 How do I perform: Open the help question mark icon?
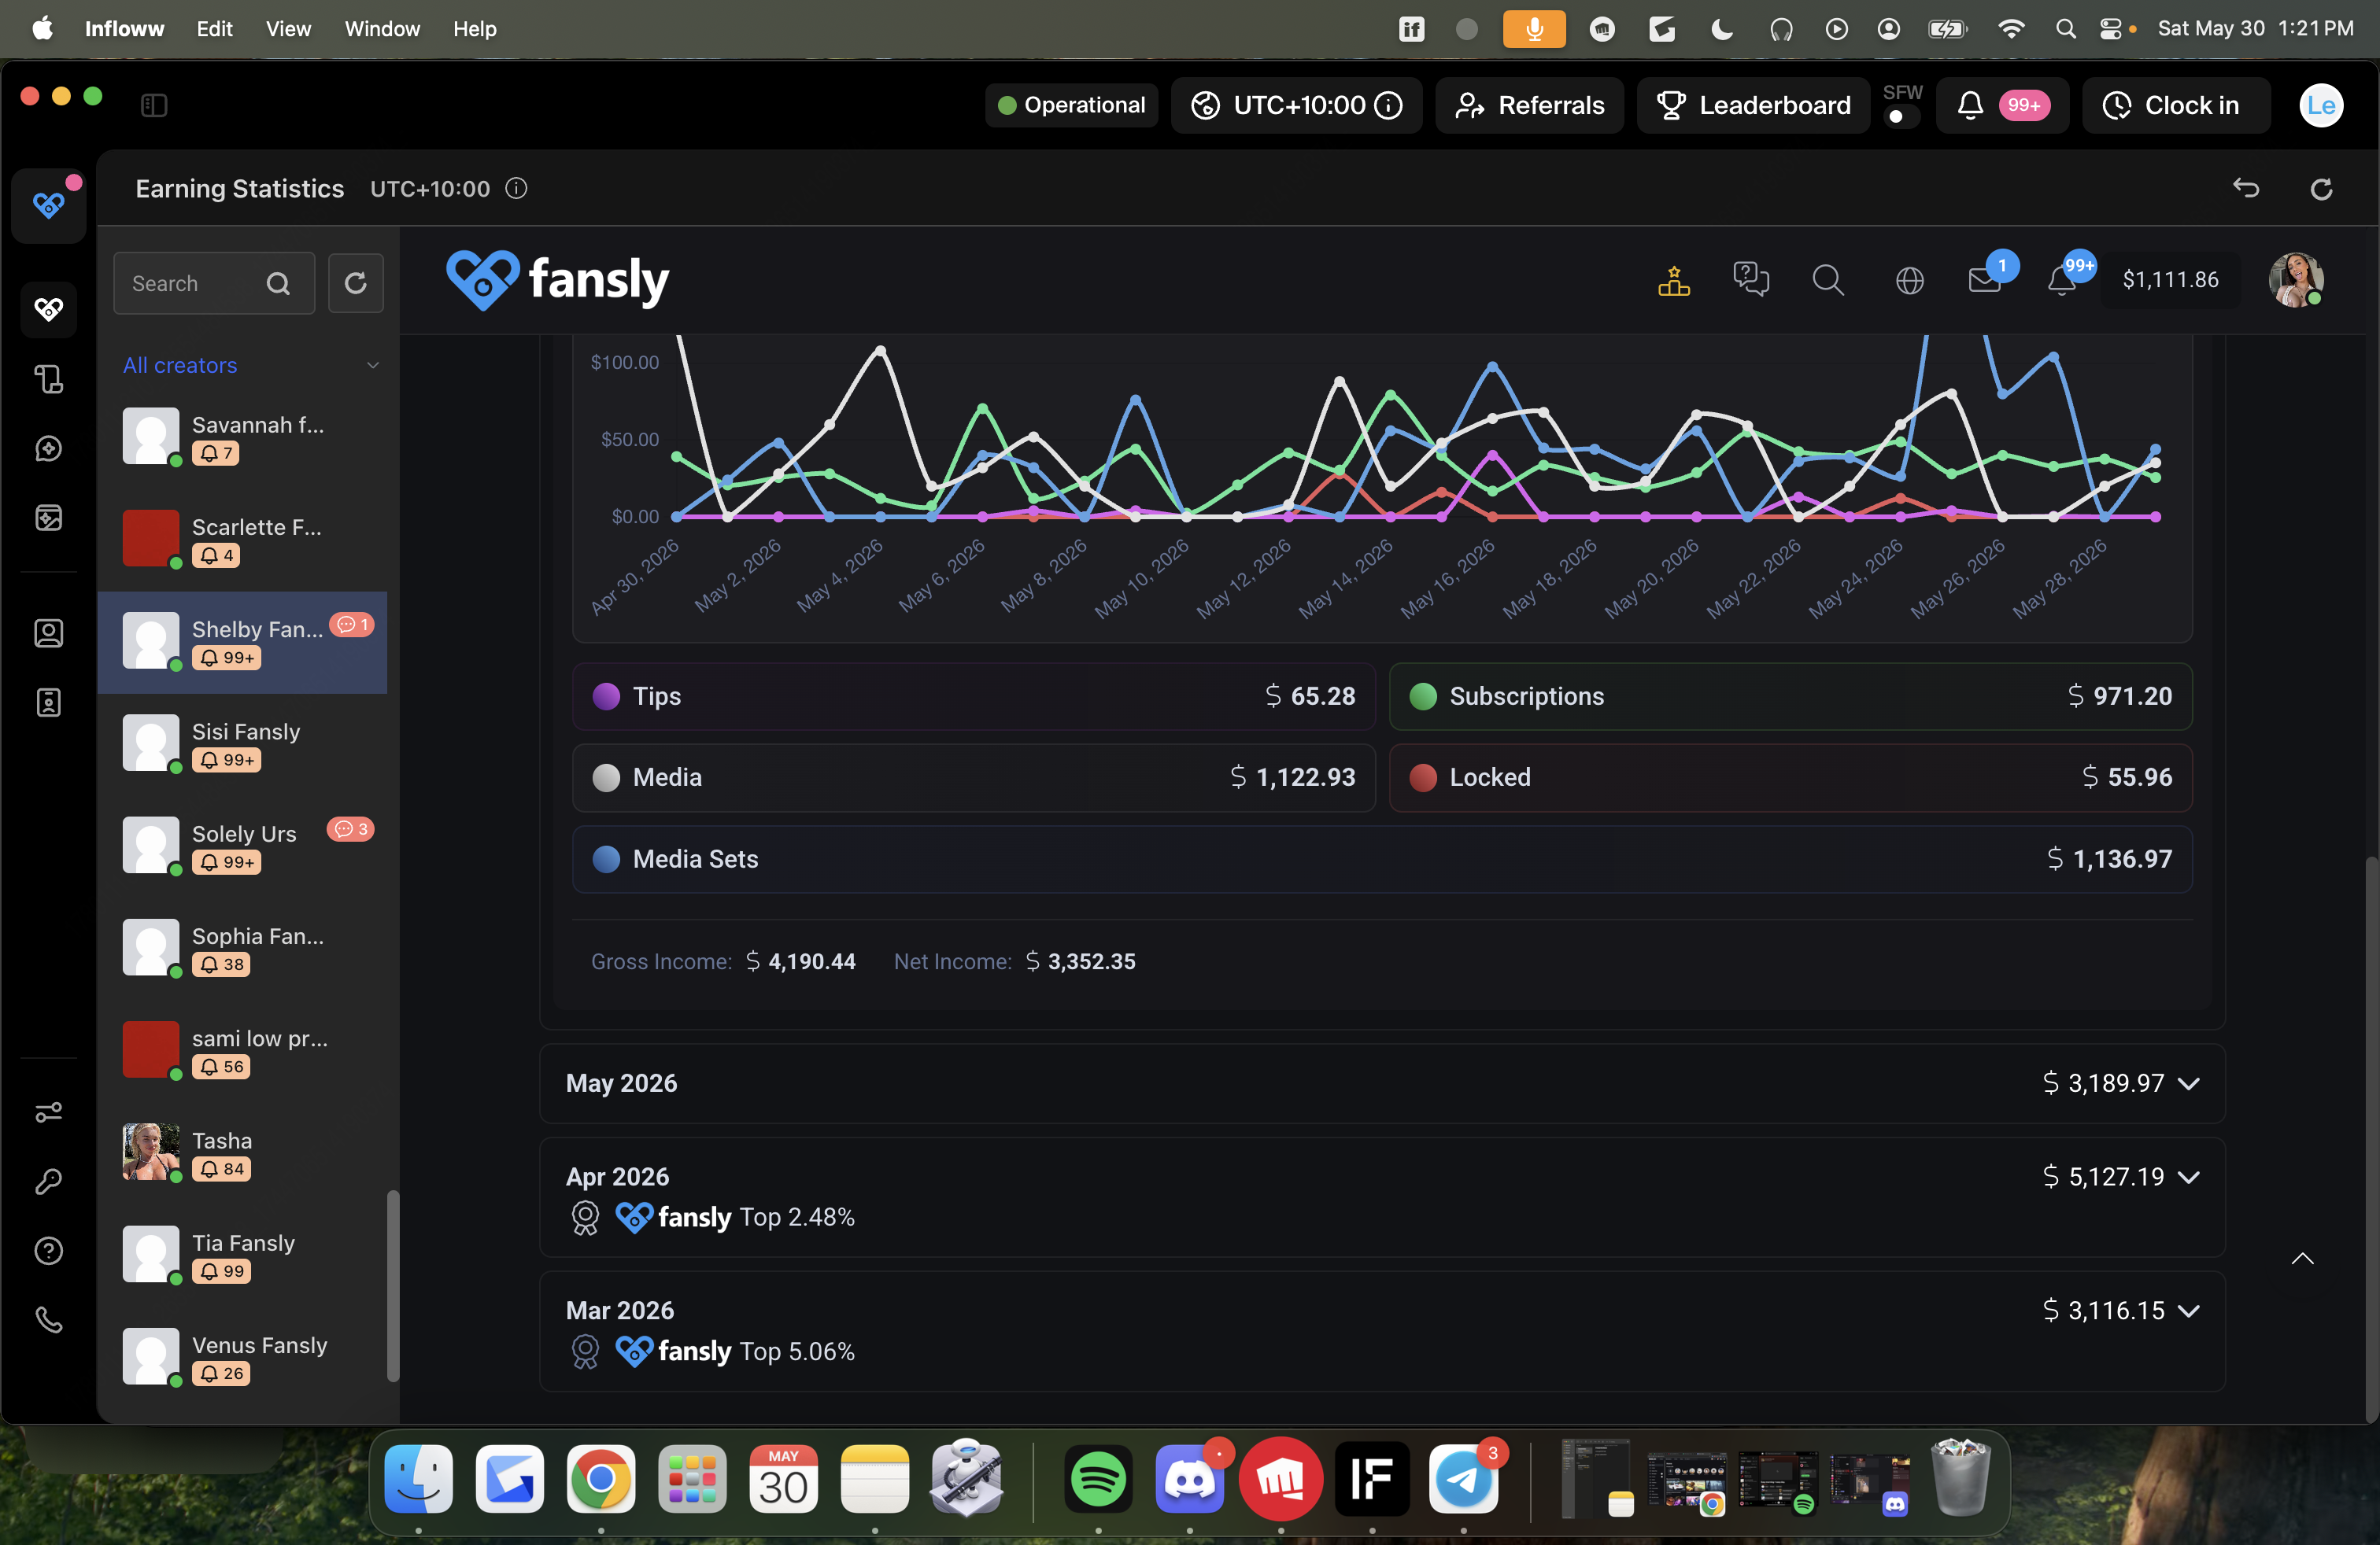pyautogui.click(x=49, y=1252)
